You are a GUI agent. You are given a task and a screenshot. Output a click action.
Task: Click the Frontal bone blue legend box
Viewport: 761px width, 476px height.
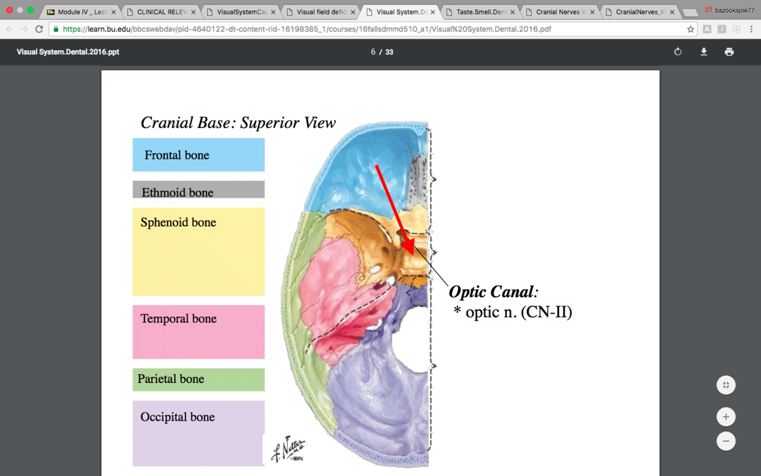(x=199, y=155)
